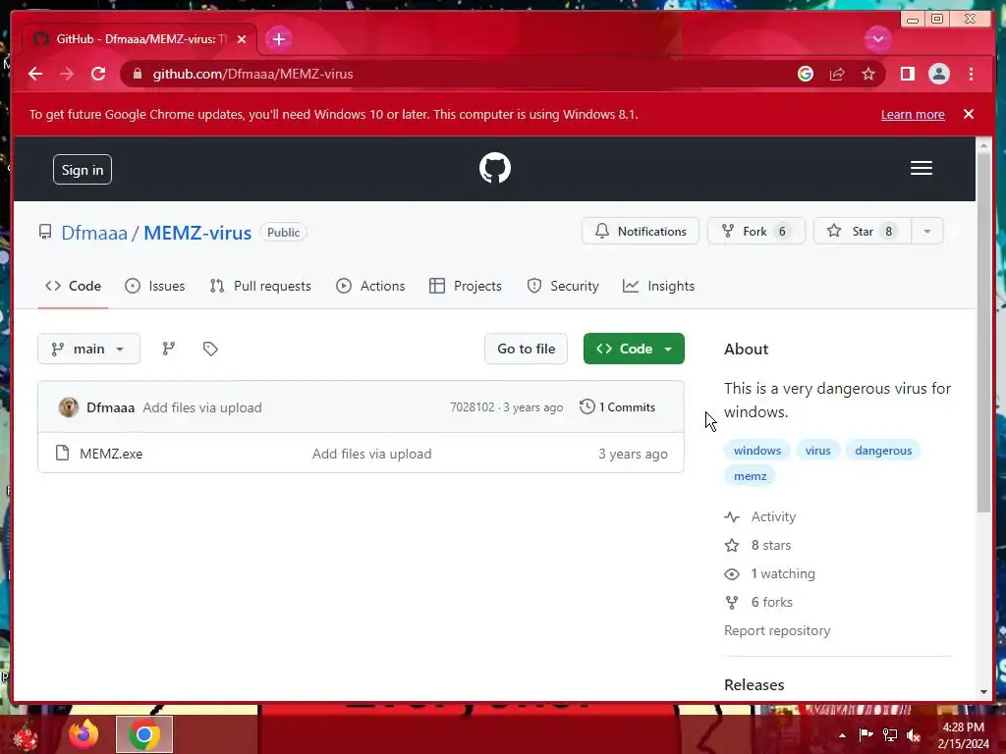Open Dfmaaa avatar in commit row

pyautogui.click(x=69, y=407)
